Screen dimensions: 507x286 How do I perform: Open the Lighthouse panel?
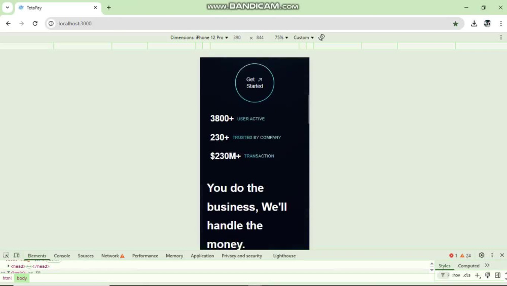pyautogui.click(x=284, y=256)
